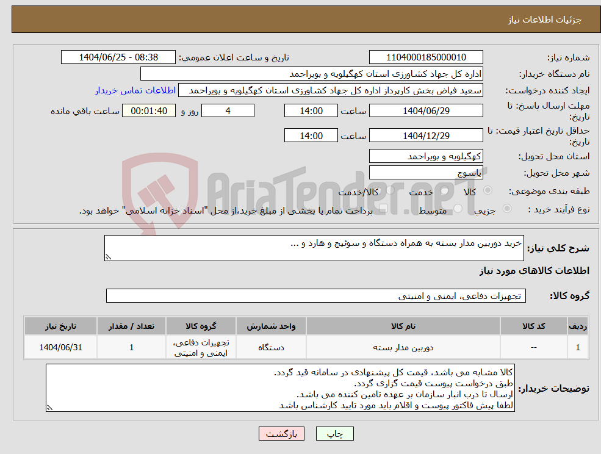
Task: Open the شهر محل تحویل dropdown showing یاسوج
Action: pos(426,172)
